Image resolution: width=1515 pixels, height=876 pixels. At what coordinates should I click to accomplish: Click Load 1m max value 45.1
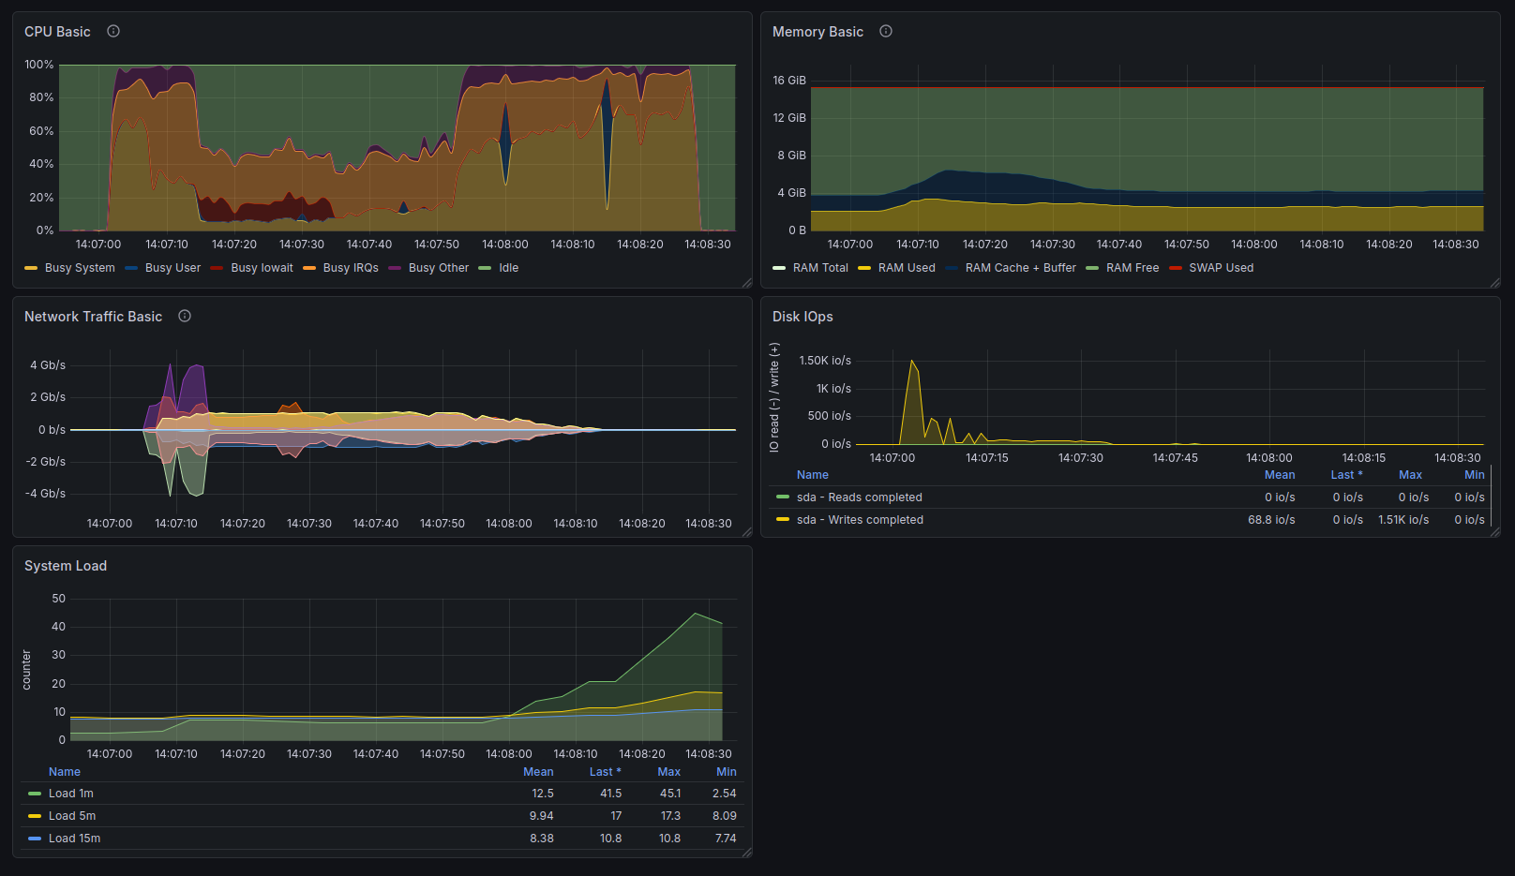click(670, 794)
